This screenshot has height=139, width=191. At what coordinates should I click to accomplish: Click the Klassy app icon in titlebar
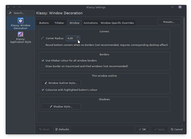(x=180, y=7)
